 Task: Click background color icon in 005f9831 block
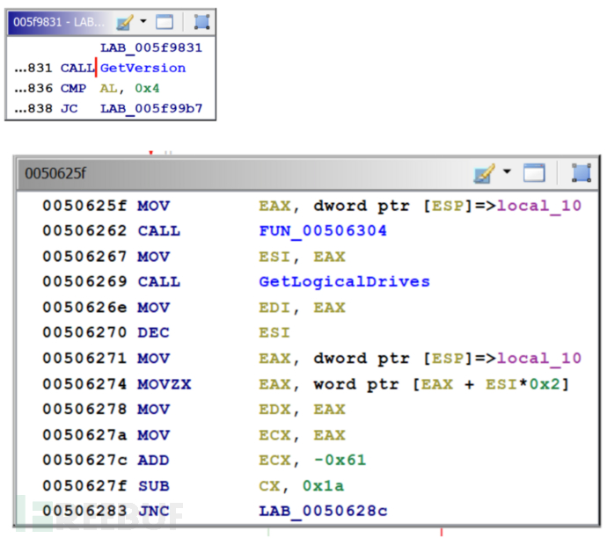tap(124, 22)
